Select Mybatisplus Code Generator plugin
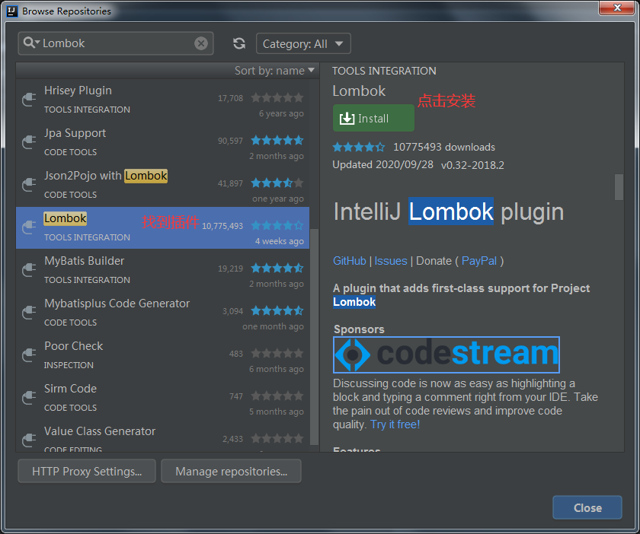 click(162, 313)
